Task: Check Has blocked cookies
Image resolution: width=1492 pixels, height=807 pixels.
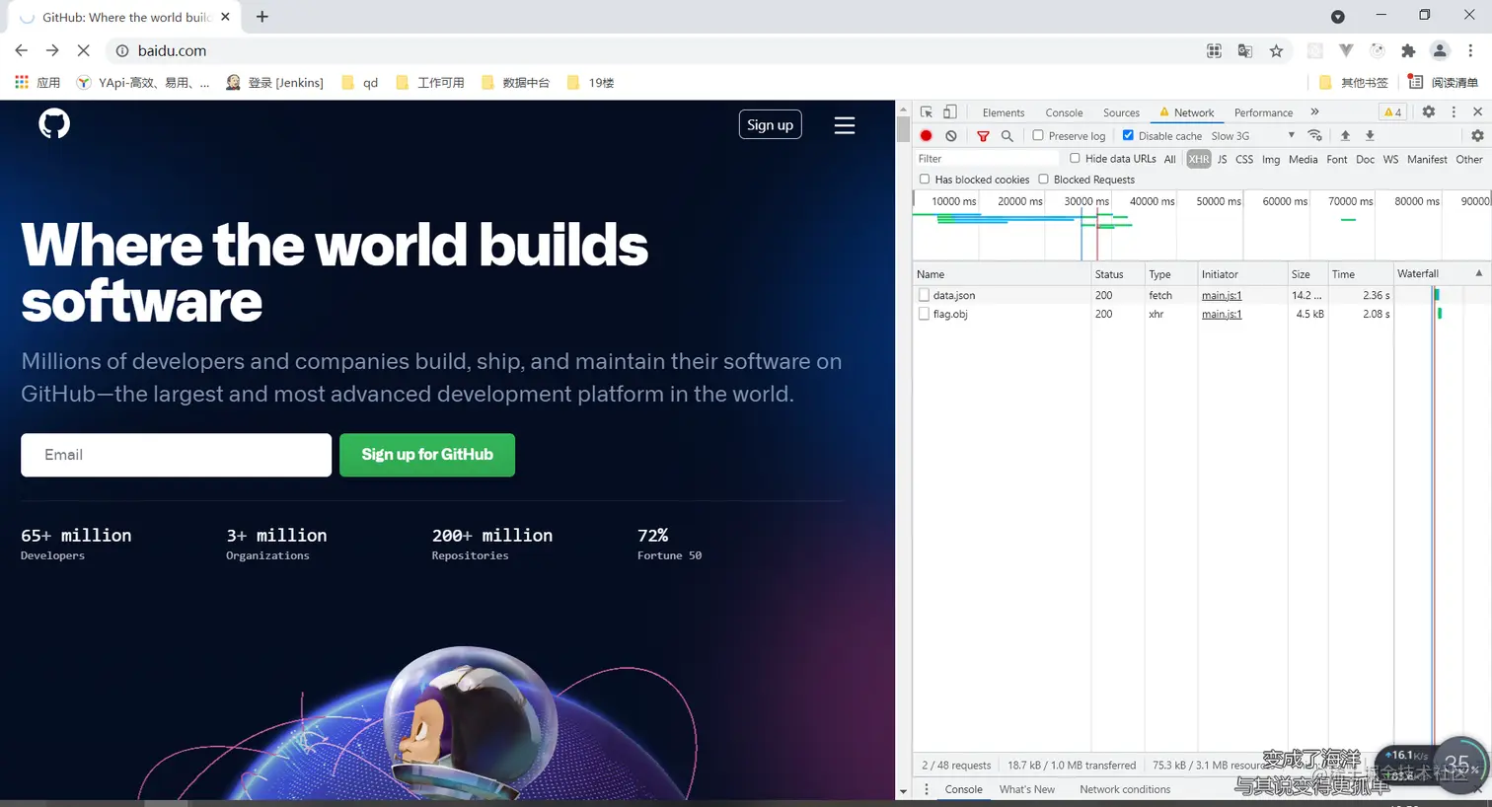Action: point(925,180)
